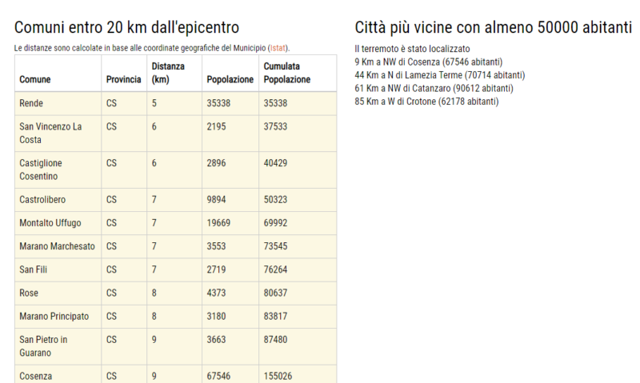Viewport: 640px width, 383px height.
Task: Click the line '44 Km a N di Lamezia Terme'
Action: pos(440,75)
